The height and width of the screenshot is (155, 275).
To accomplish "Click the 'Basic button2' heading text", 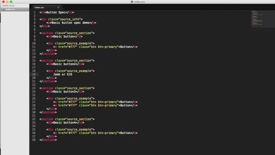I will 64,64.
